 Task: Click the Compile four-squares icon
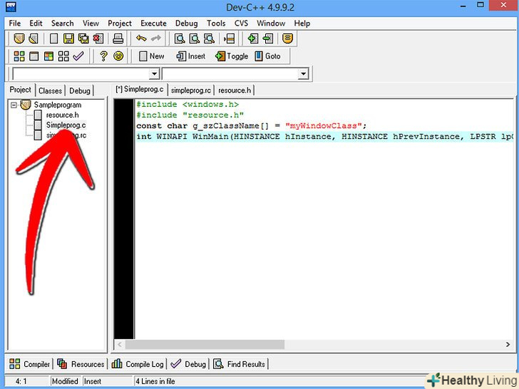coord(19,56)
